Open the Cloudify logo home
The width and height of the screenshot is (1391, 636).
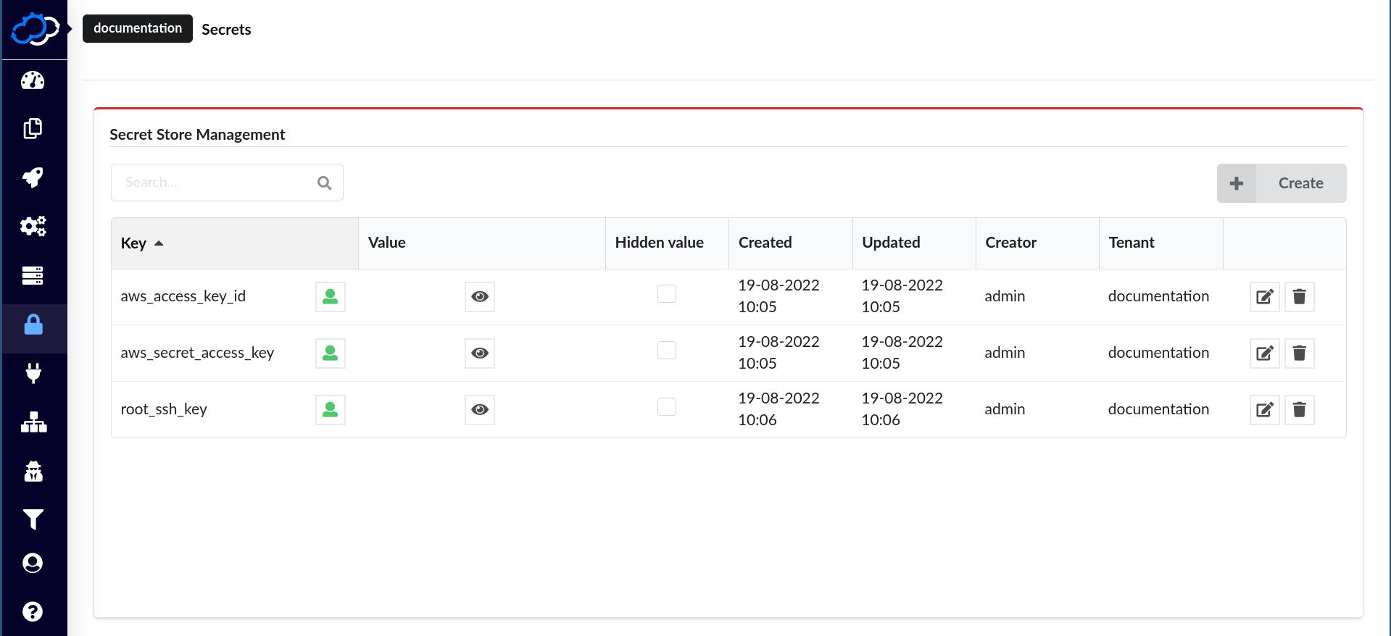pyautogui.click(x=35, y=29)
